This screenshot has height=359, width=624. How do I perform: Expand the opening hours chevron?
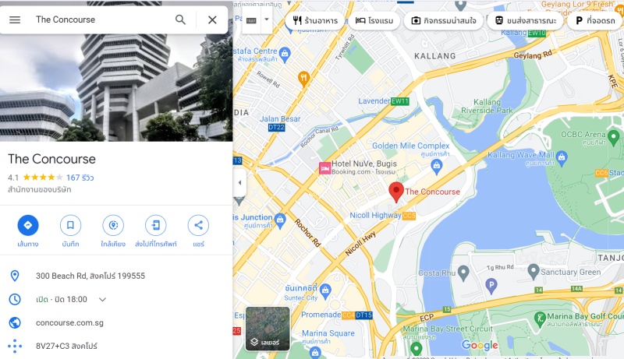102,300
